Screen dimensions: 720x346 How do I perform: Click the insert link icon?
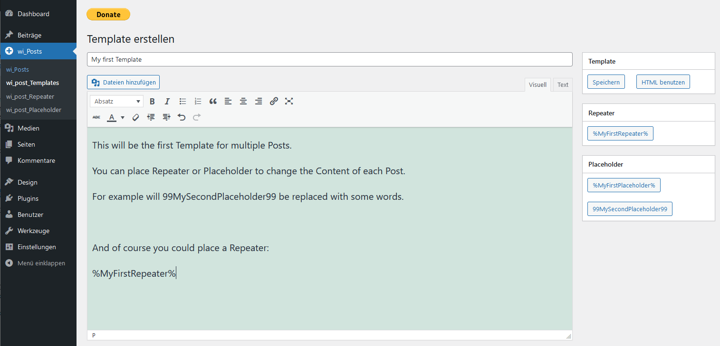pos(274,101)
